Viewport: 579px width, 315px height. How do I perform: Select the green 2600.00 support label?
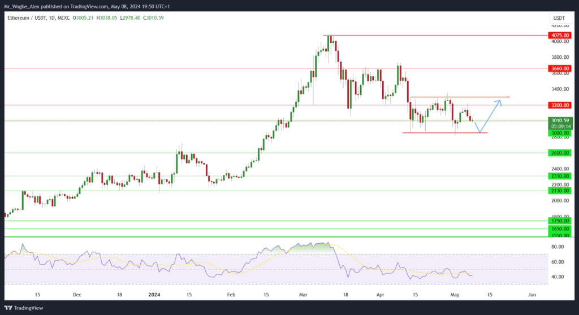(560, 153)
